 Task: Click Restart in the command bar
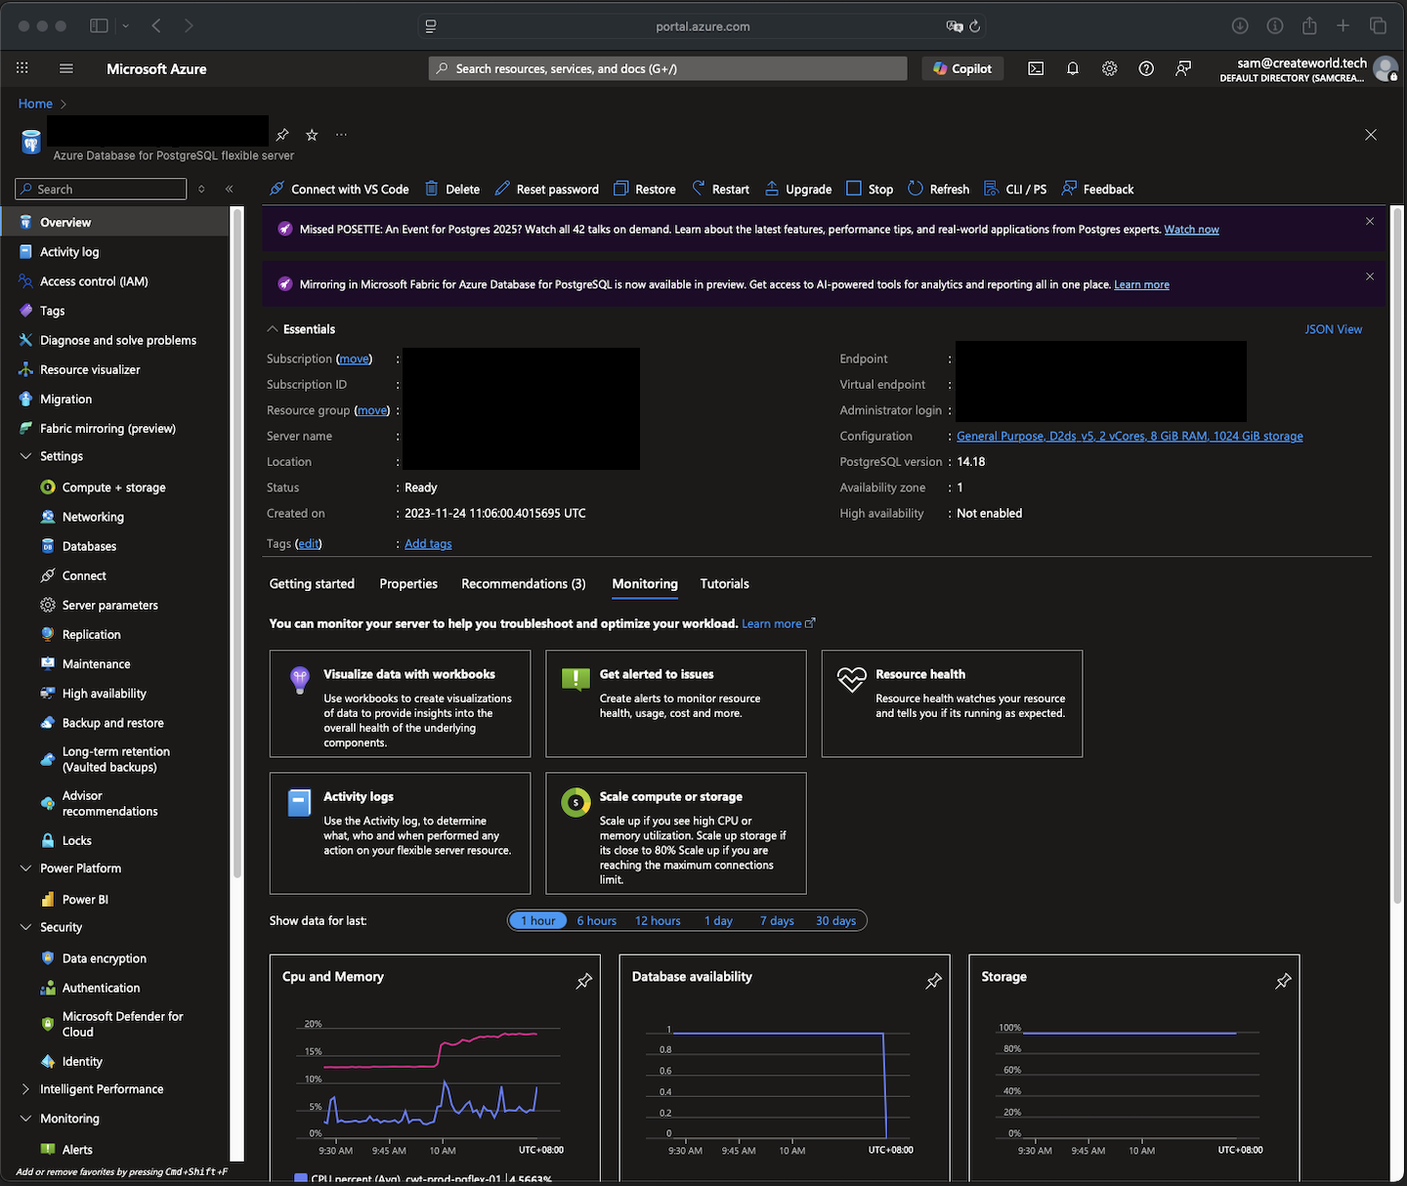click(720, 189)
